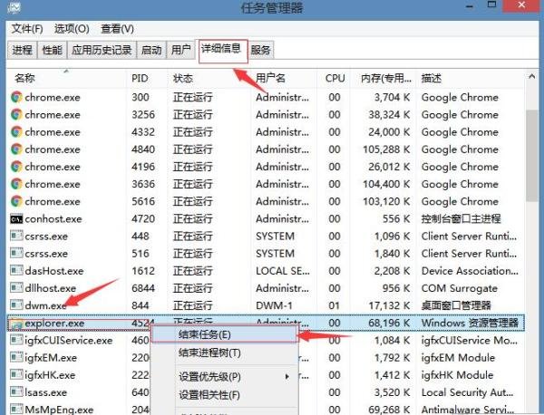
Task: Sort by the 内存(专用 column header
Action: tap(384, 78)
